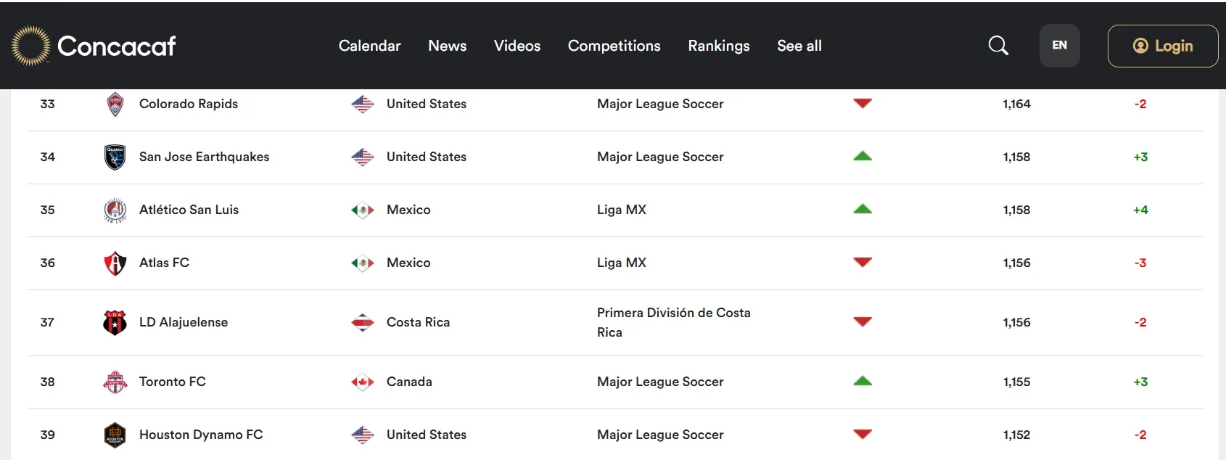Open the News menu item

[x=447, y=46]
